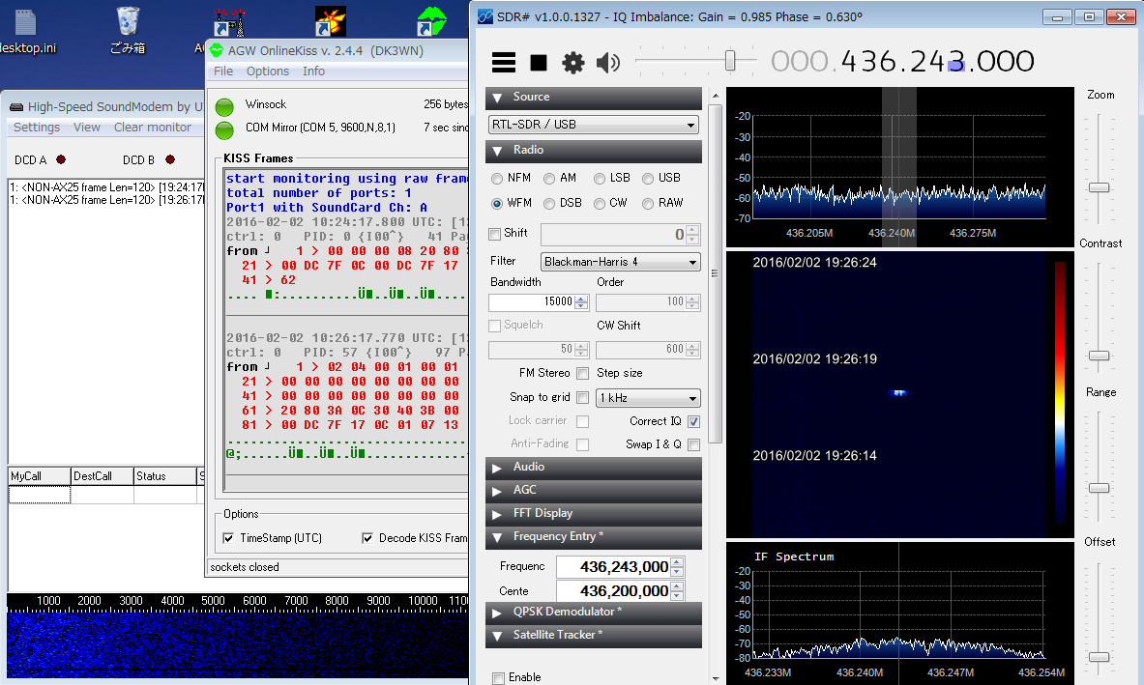
Task: Select CW demodulation mode
Action: coord(600,203)
